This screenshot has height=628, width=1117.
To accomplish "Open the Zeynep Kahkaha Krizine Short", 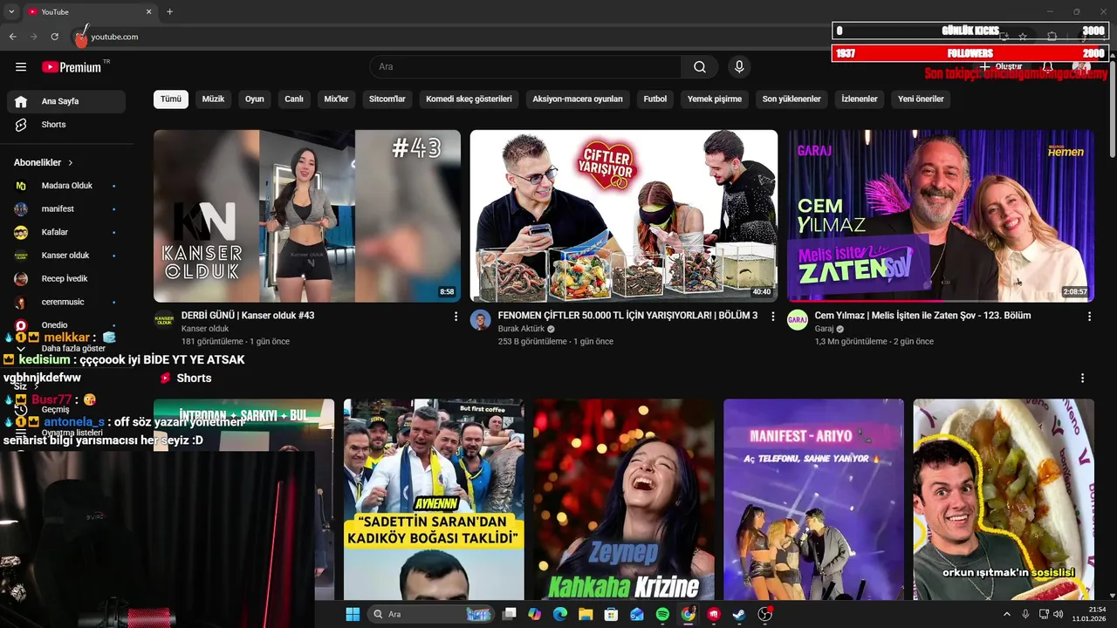I will click(x=624, y=500).
